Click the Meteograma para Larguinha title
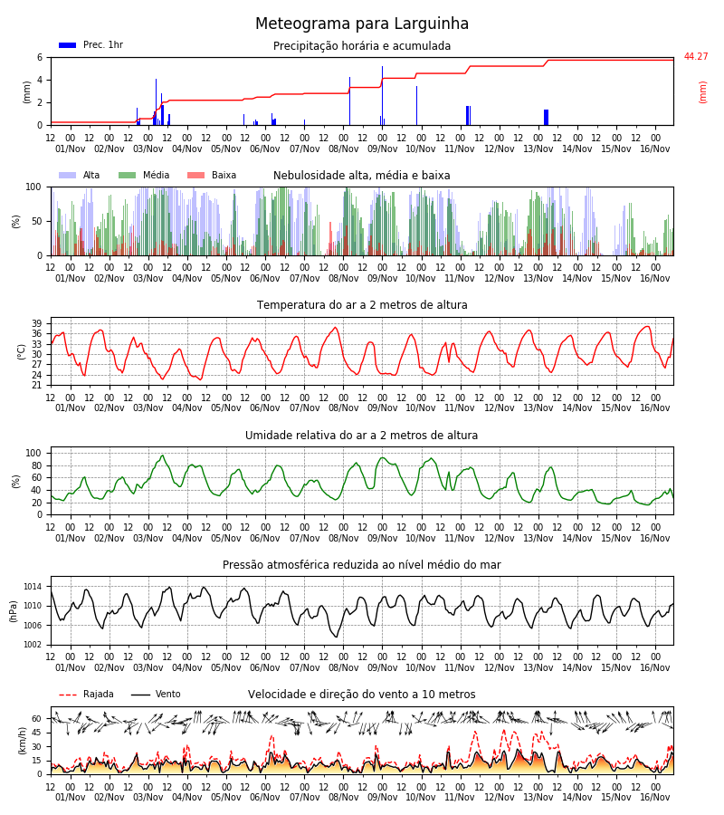 pos(362,24)
